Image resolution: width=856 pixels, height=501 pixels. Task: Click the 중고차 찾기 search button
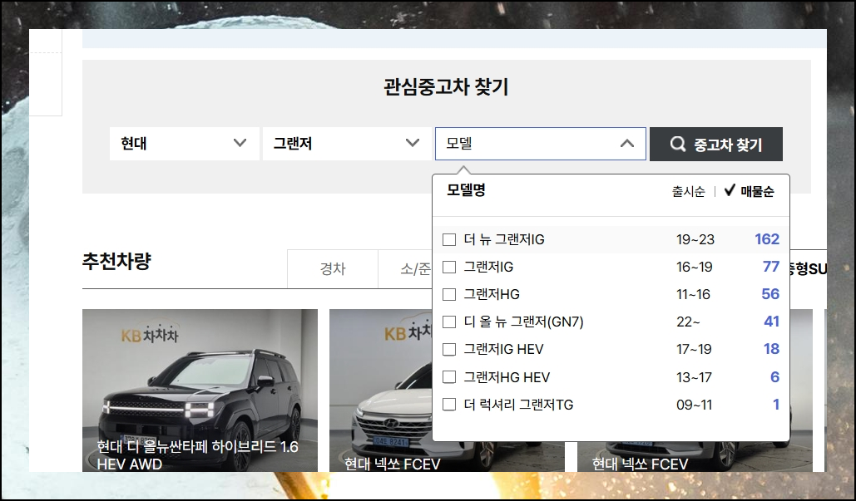(716, 144)
